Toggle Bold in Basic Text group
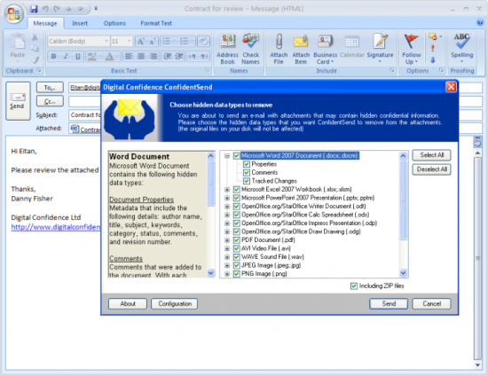This screenshot has height=376, width=488. pyautogui.click(x=53, y=56)
